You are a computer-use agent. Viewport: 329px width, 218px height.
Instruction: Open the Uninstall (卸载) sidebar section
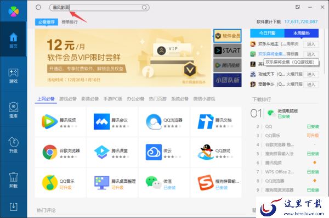pyautogui.click(x=13, y=180)
